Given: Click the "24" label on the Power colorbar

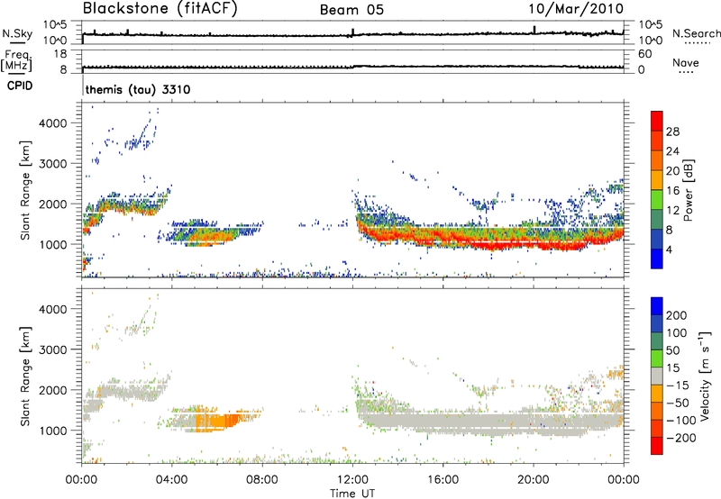Looking at the screenshot, I should coord(672,151).
